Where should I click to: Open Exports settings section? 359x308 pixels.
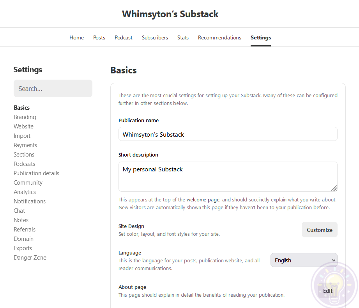(x=23, y=248)
